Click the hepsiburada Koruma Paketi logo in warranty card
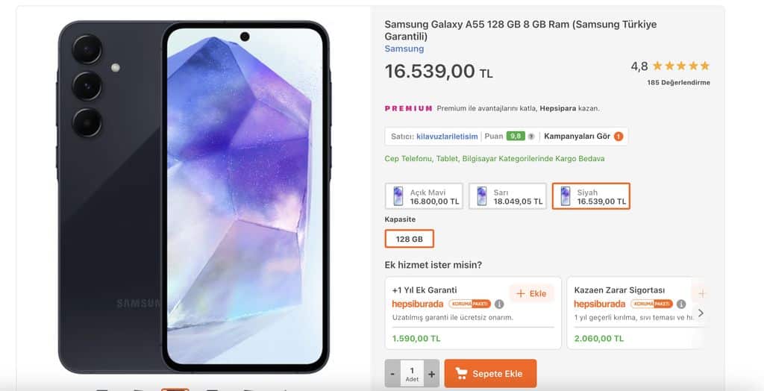Viewport: 764px width, 391px height. [x=441, y=304]
